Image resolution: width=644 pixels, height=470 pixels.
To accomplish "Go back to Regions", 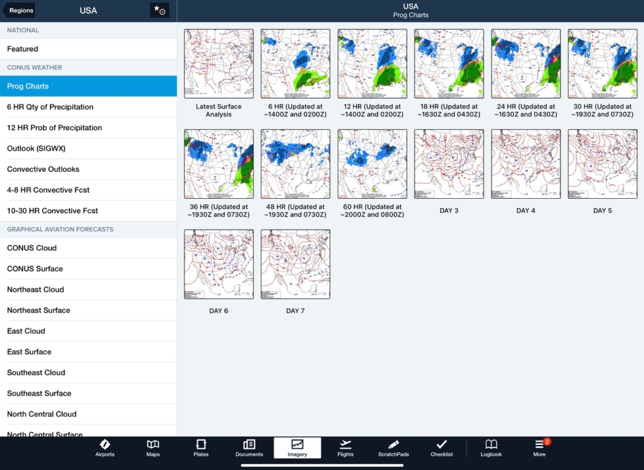I will pyautogui.click(x=19, y=11).
